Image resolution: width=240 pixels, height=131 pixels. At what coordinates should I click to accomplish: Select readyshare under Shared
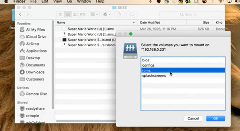32,109
